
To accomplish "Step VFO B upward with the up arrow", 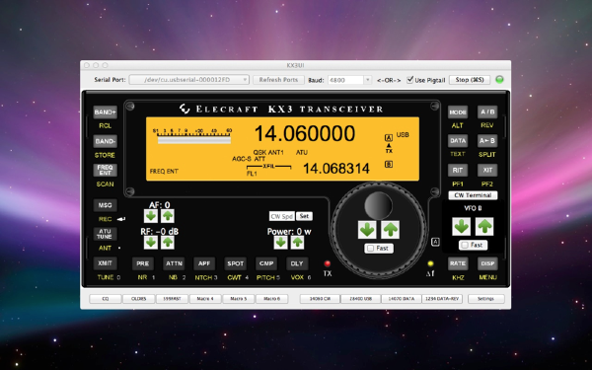I will coord(484,227).
